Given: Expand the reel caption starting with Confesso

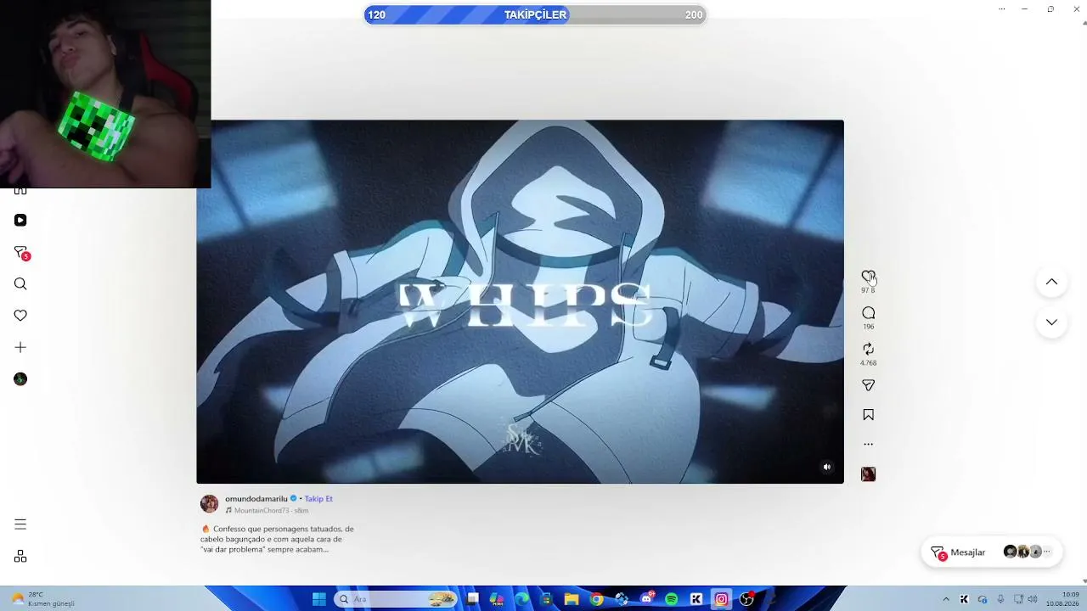Looking at the screenshot, I should pyautogui.click(x=277, y=539).
